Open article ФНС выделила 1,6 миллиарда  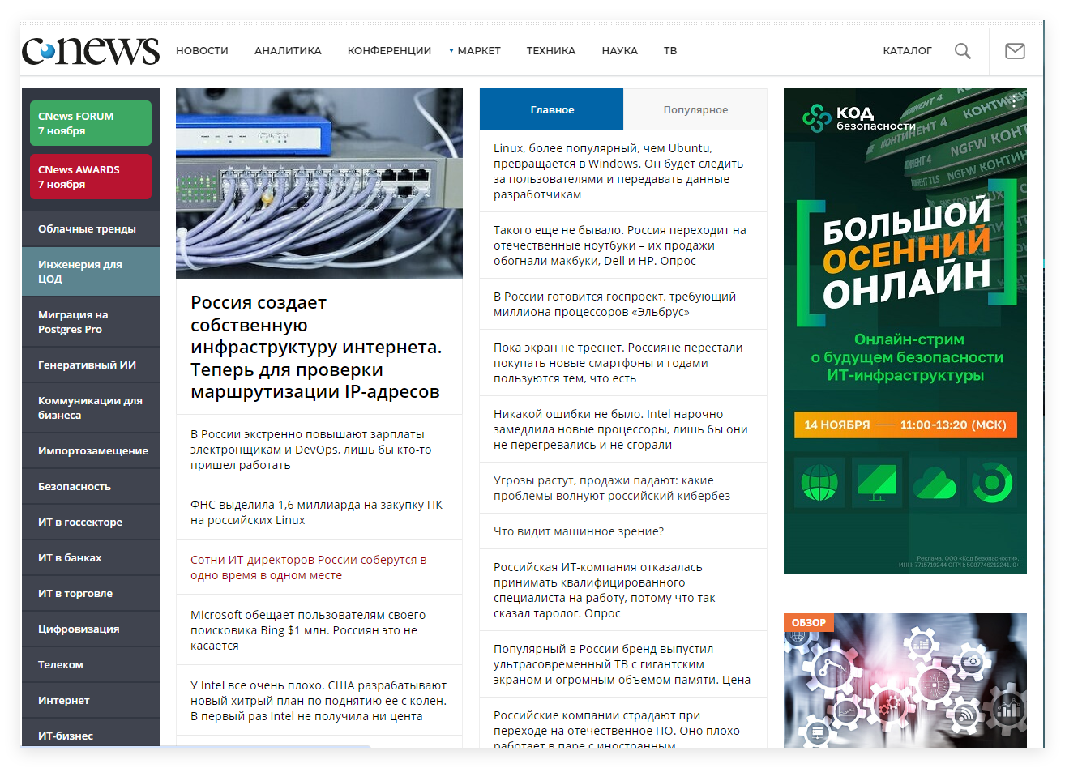[316, 512]
